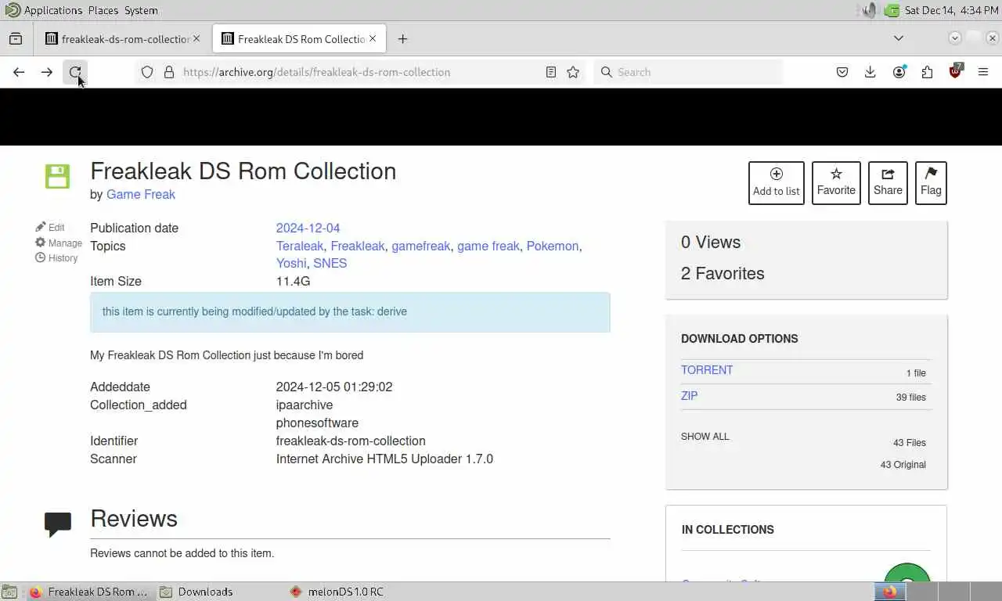Image resolution: width=1002 pixels, height=601 pixels.
Task: Open the System menu
Action: click(141, 10)
